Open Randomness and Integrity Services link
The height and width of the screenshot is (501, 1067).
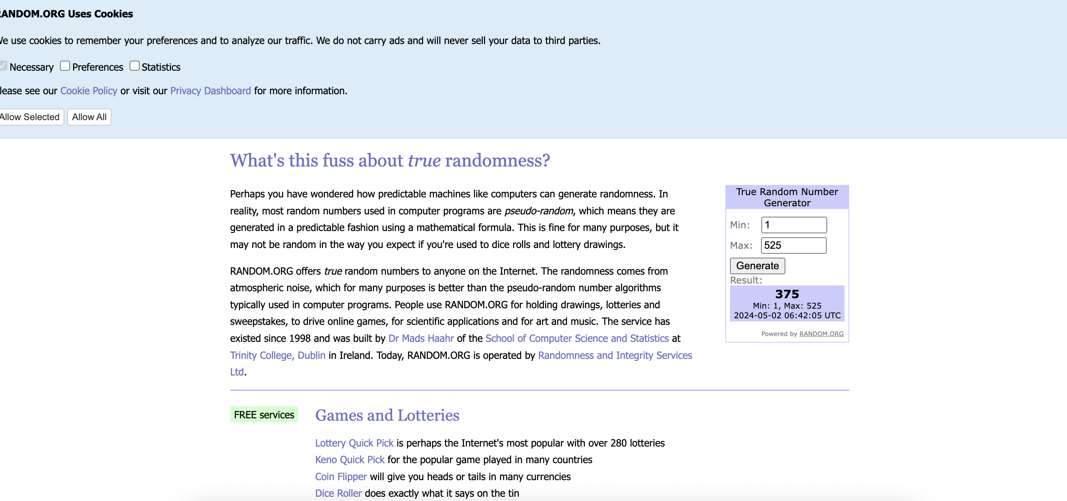[615, 355]
